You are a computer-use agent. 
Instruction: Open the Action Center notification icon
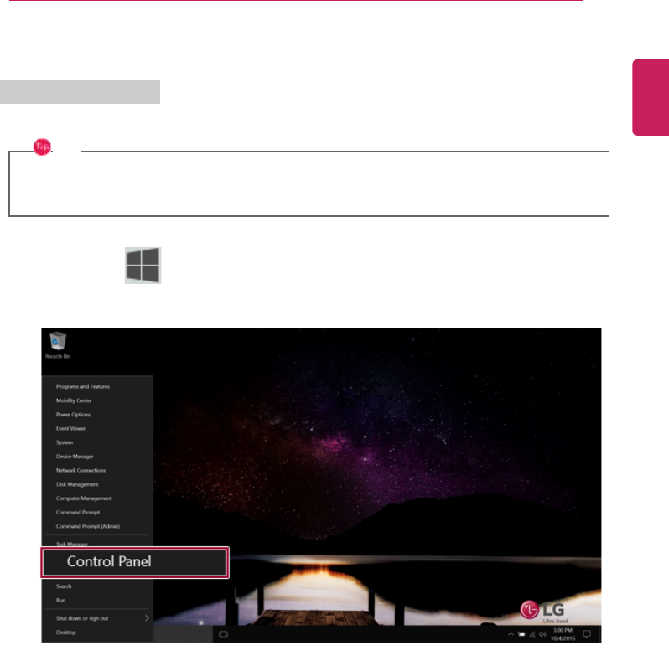tap(587, 634)
